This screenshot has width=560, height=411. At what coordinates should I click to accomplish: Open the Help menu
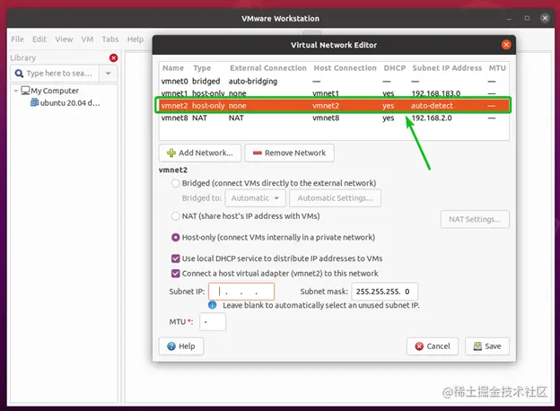pos(136,39)
